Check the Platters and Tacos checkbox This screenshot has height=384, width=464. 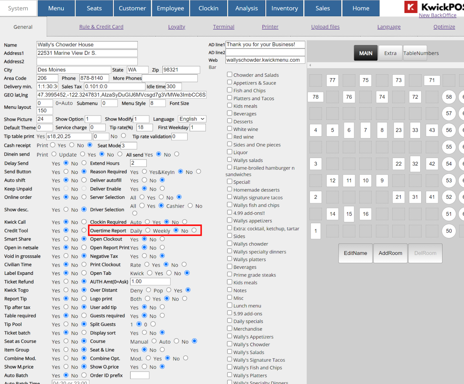pos(230,98)
